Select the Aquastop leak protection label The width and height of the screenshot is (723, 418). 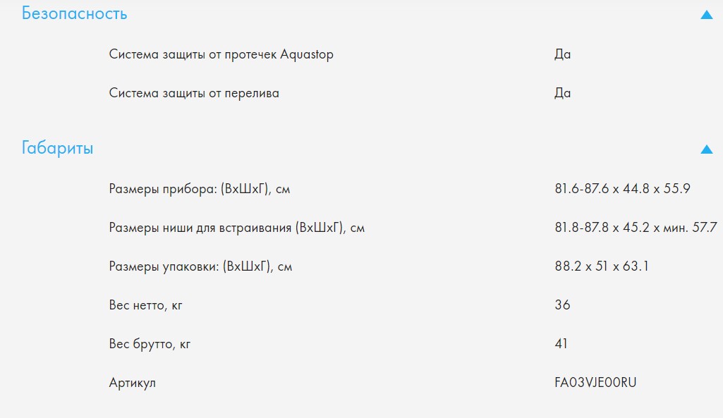click(x=221, y=54)
